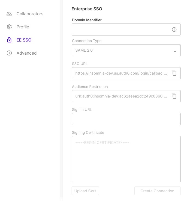The width and height of the screenshot is (193, 201).
Task: Copy the Audience Restriction value
Action: (x=174, y=96)
